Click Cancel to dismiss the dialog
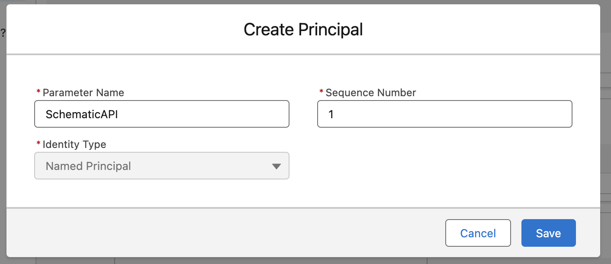 click(x=478, y=233)
